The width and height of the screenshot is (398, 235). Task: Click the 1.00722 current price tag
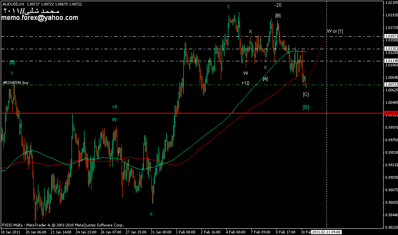click(x=391, y=85)
